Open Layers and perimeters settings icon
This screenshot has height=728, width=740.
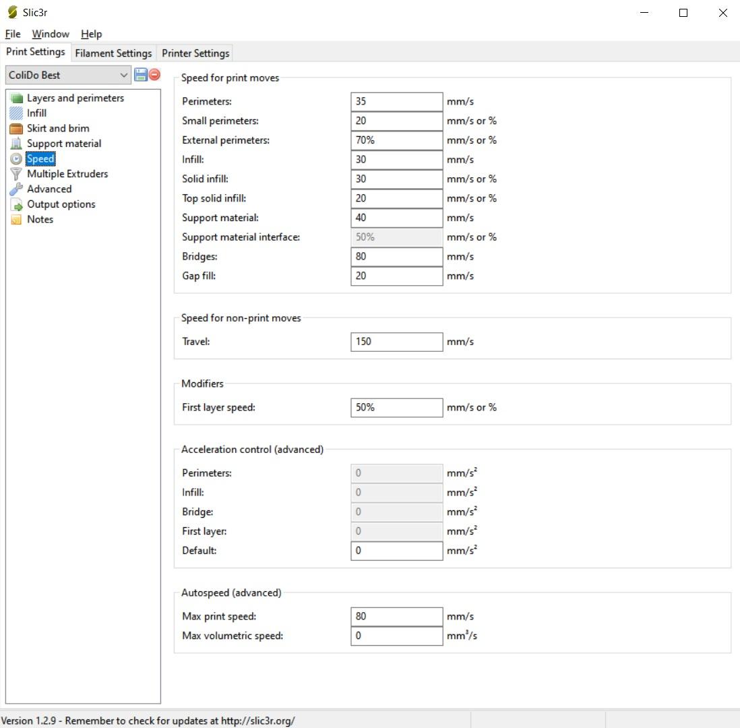tap(16, 98)
